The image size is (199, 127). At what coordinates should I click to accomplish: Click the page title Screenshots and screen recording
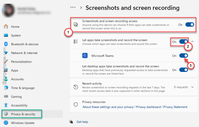tap(132, 8)
